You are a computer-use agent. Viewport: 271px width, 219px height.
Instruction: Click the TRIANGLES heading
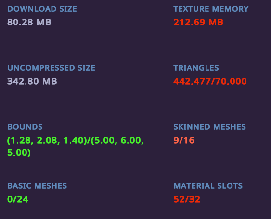point(196,68)
